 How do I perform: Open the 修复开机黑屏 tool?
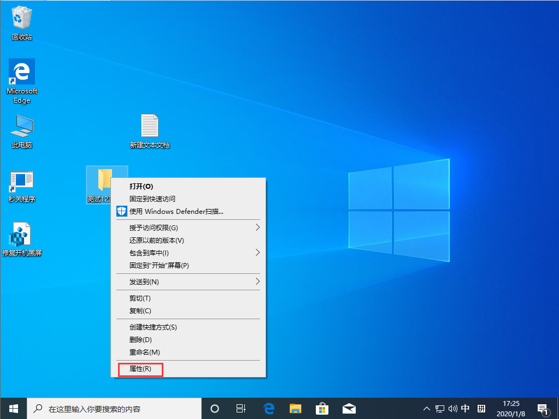[21, 234]
